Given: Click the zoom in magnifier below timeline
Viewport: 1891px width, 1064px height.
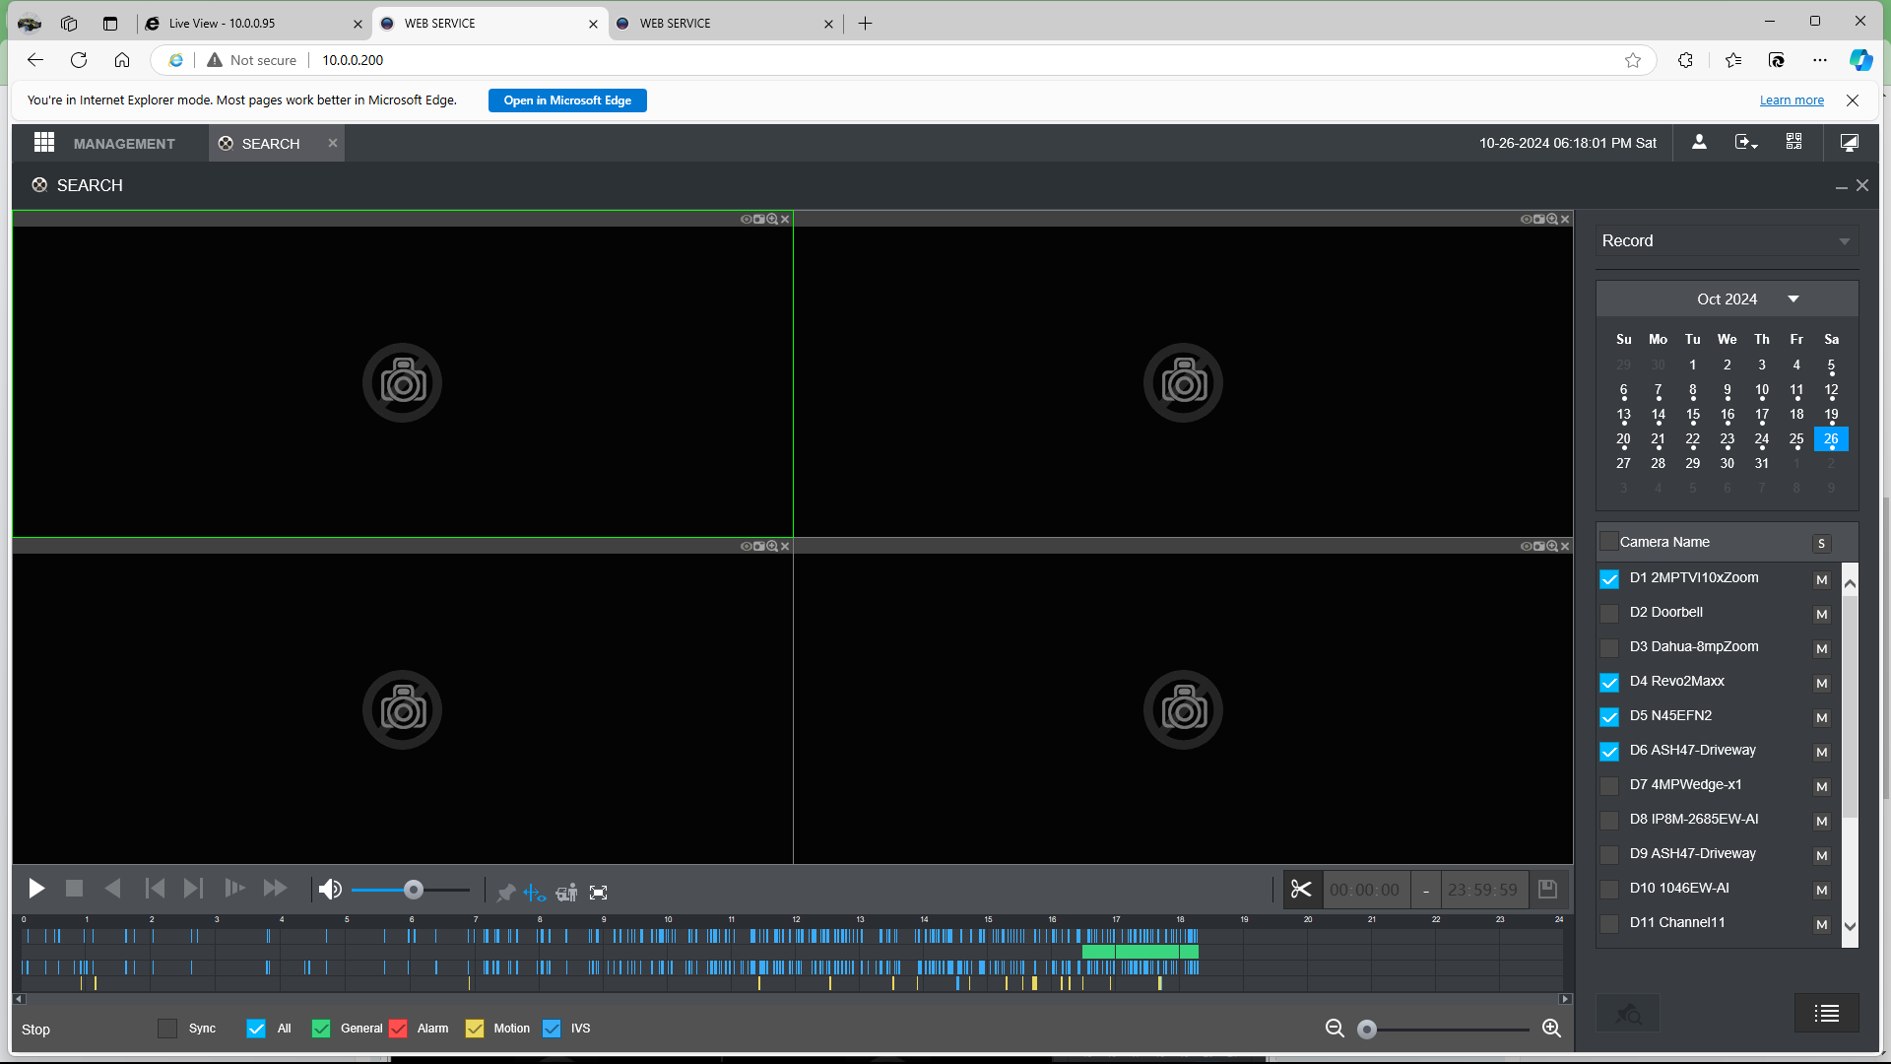Looking at the screenshot, I should (1551, 1029).
